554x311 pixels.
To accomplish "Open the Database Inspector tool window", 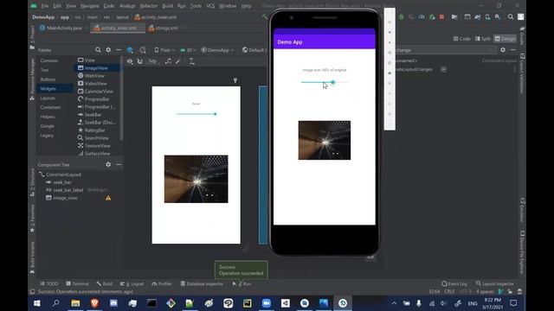I will pyautogui.click(x=202, y=284).
